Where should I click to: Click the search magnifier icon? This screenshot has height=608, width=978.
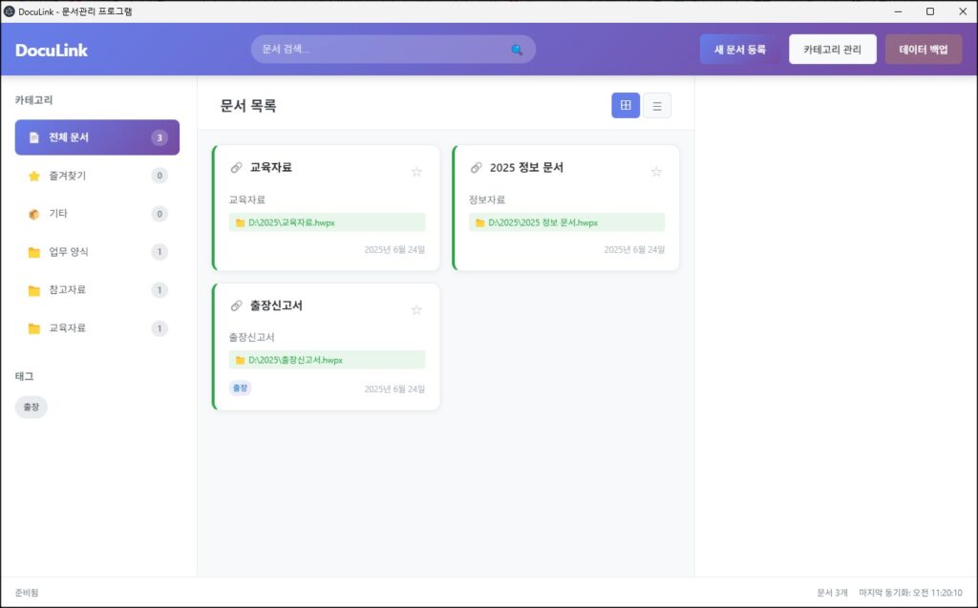[517, 50]
